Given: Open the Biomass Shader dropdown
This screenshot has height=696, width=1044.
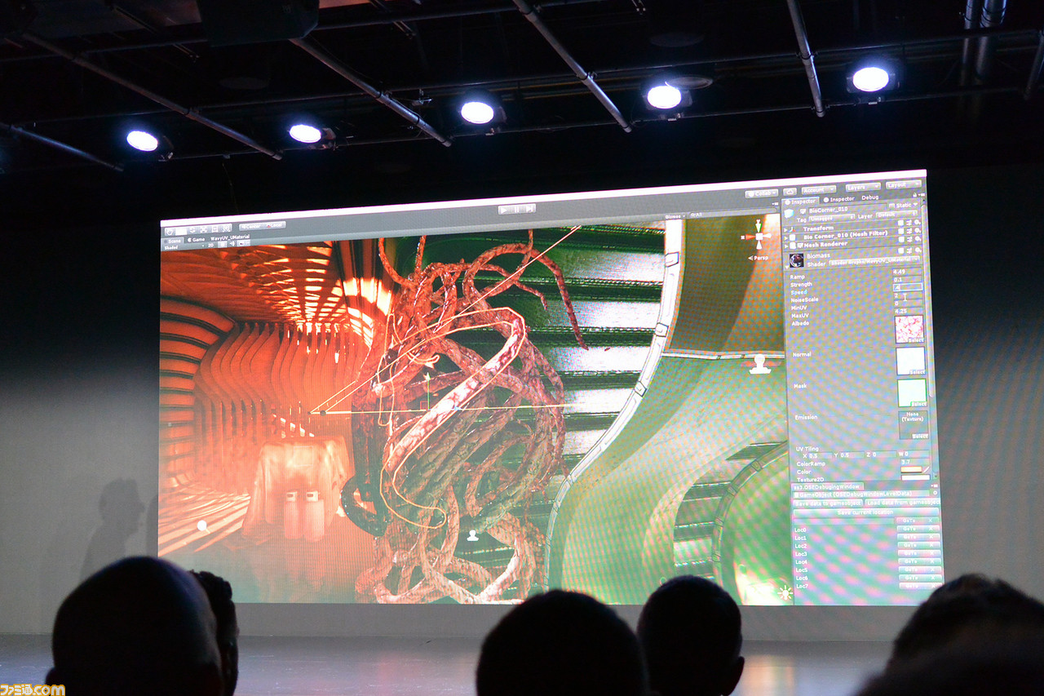Looking at the screenshot, I should coord(874,260).
